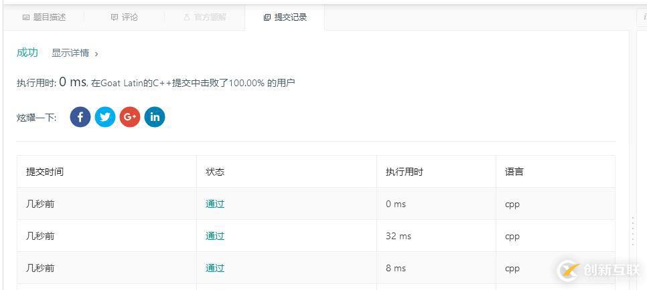Expand 显示详情 details
Image resolution: width=647 pixels, height=290 pixels.
(75, 53)
